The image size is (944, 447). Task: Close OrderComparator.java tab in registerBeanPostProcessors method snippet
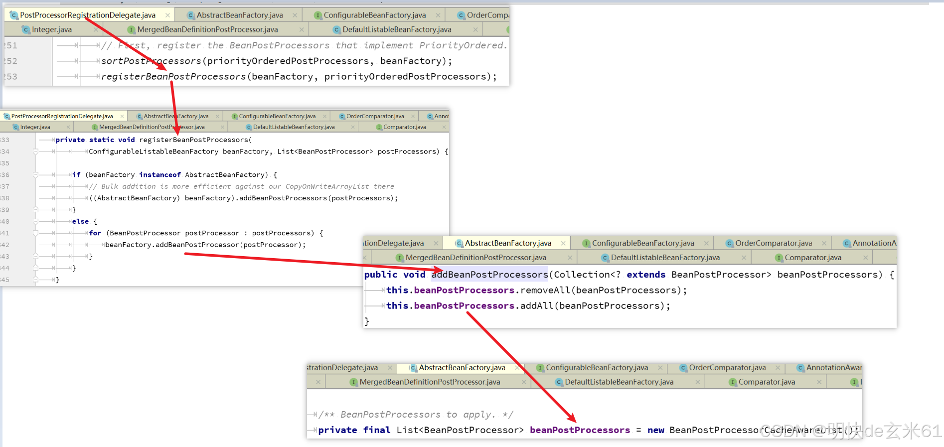[x=413, y=116]
